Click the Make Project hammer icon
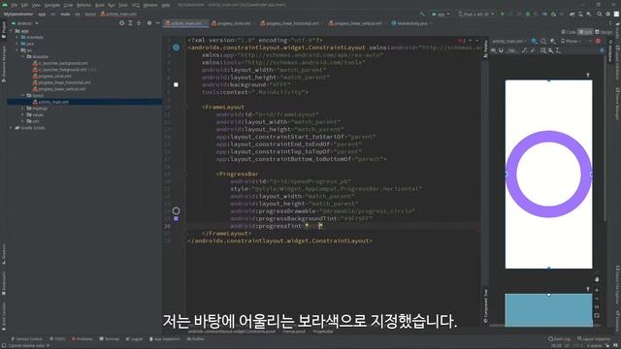Image resolution: width=621 pixels, height=349 pixels. 423,14
